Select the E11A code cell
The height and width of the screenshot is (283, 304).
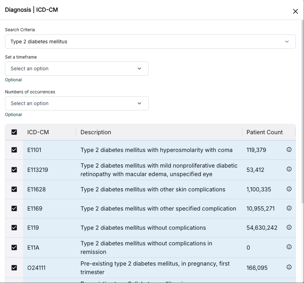point(33,247)
